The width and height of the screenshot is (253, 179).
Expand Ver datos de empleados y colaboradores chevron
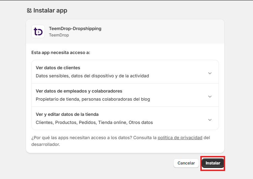(210, 97)
